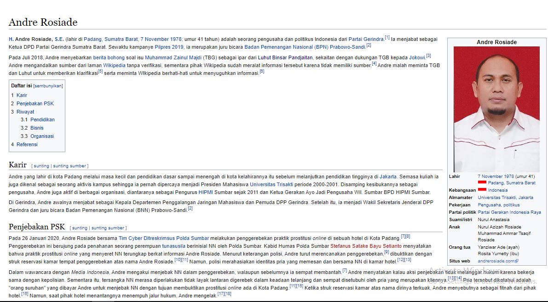
Task: Jump to Referensi from the contents list
Action: [x=27, y=144]
